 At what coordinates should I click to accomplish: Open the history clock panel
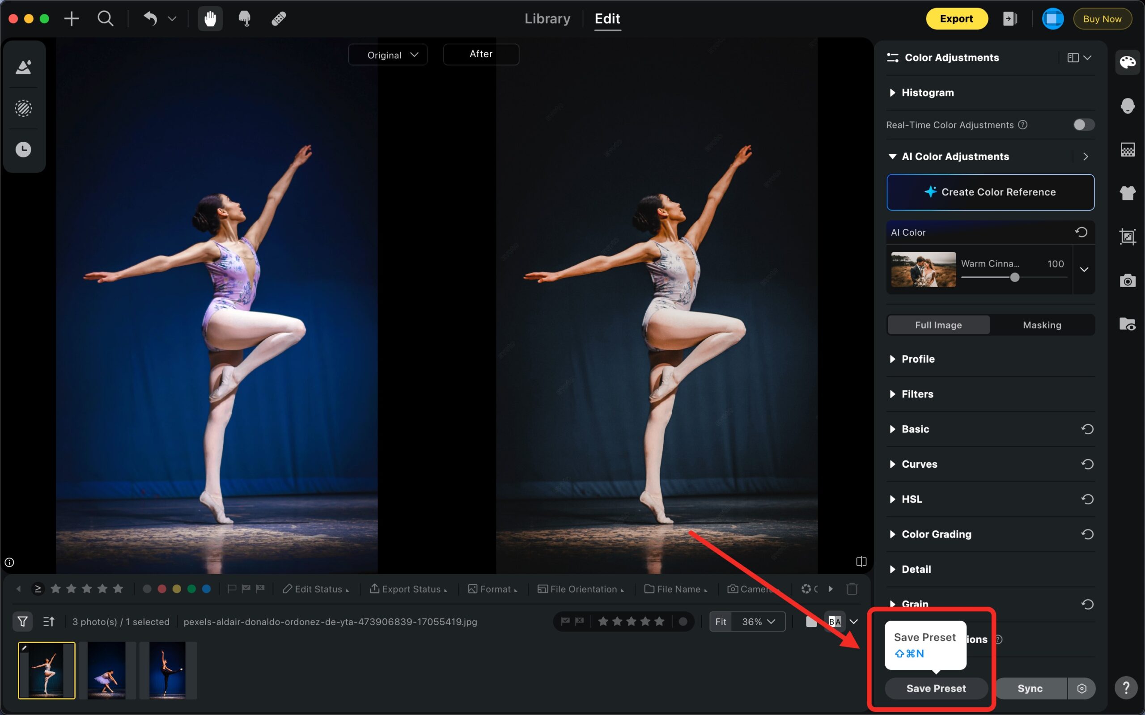pos(23,149)
